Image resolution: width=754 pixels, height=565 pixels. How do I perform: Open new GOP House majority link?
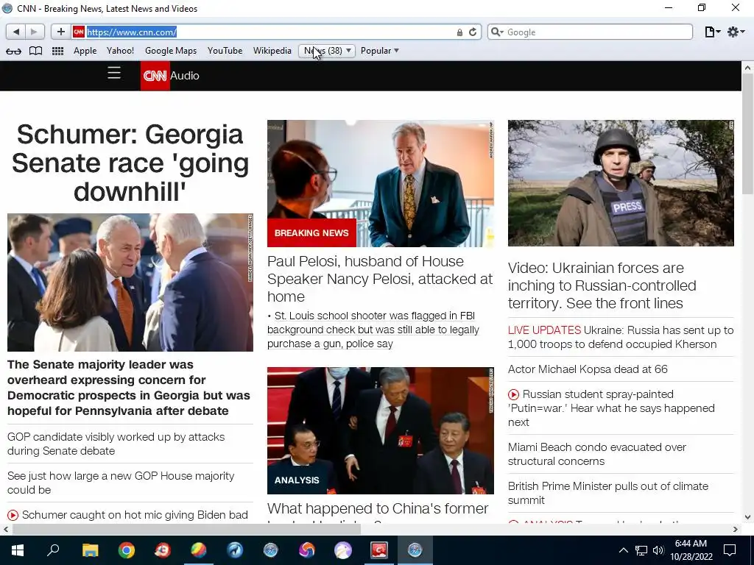pyautogui.click(x=121, y=483)
